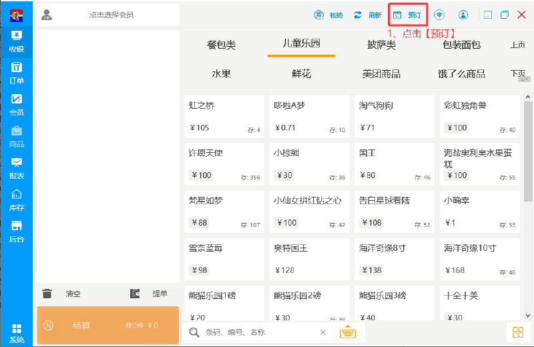Click the 核销 coupon verify icon

pyautogui.click(x=319, y=15)
